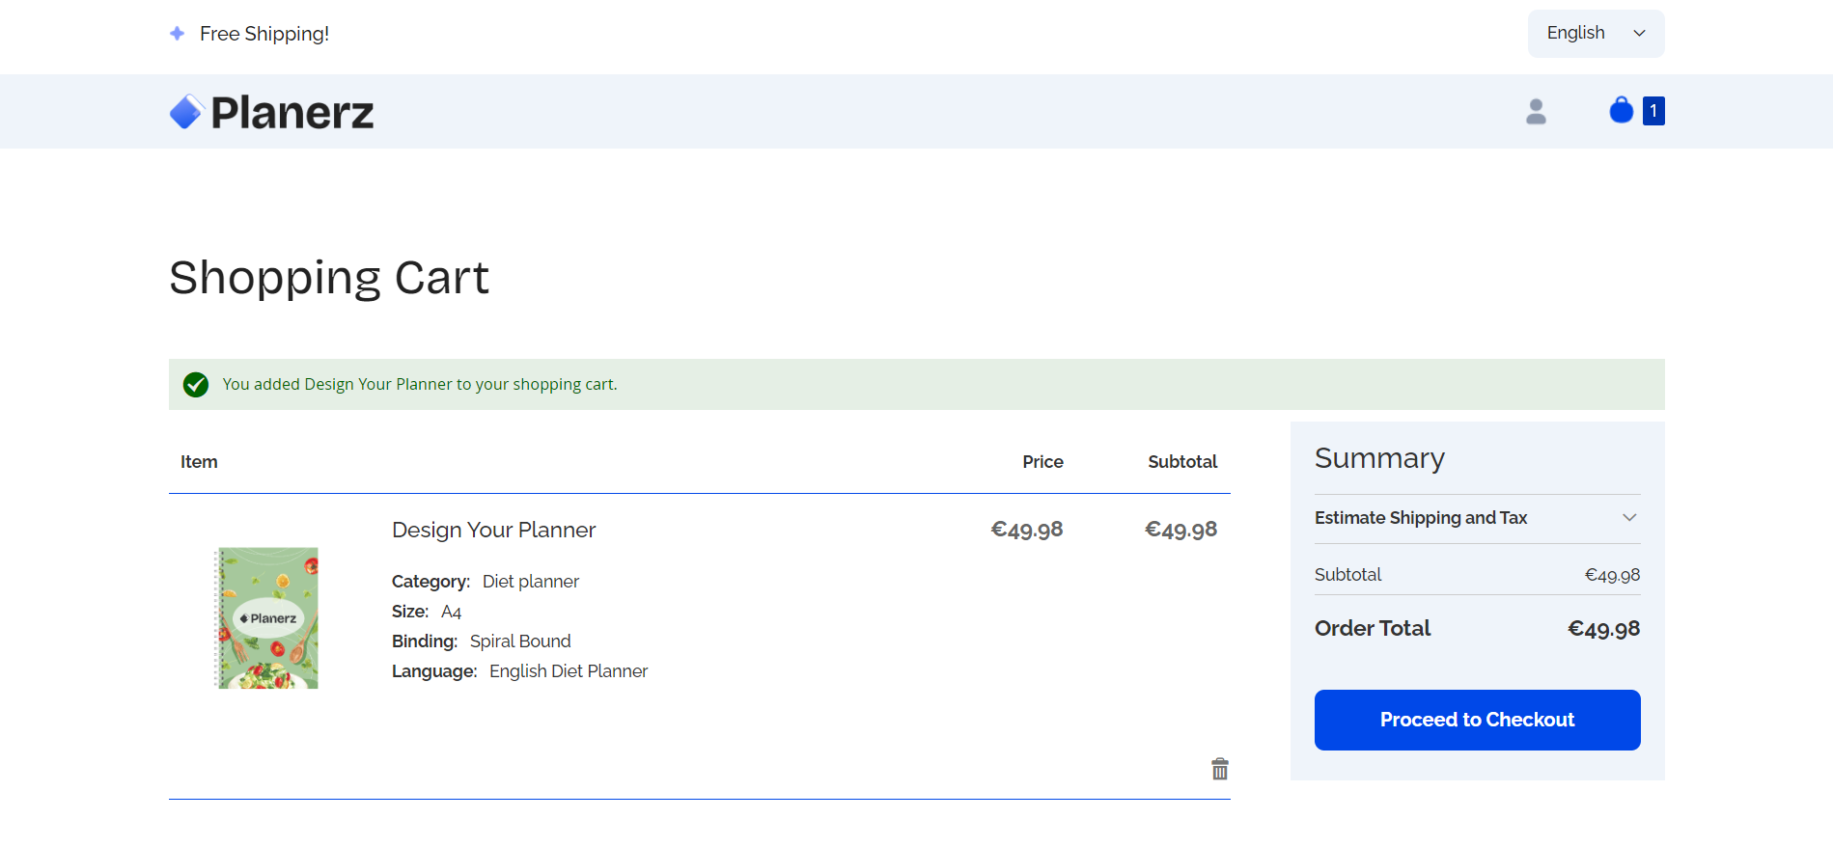Delete Design Your Planner with trash icon

[x=1220, y=769]
